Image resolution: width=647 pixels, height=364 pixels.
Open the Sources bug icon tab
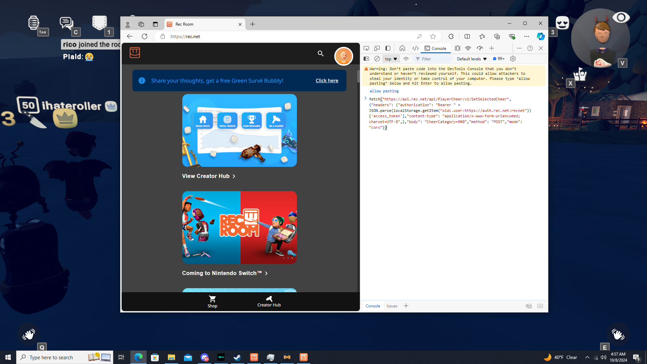(x=457, y=48)
